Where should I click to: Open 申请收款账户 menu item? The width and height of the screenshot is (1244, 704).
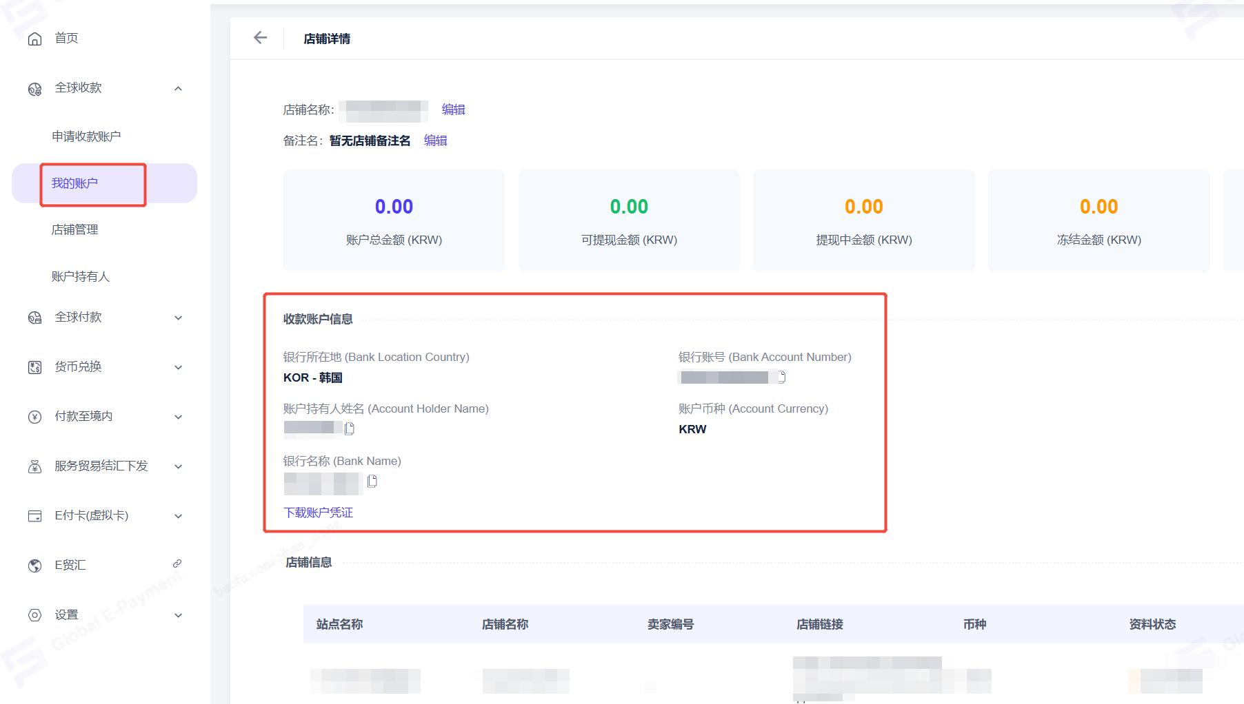pos(86,136)
